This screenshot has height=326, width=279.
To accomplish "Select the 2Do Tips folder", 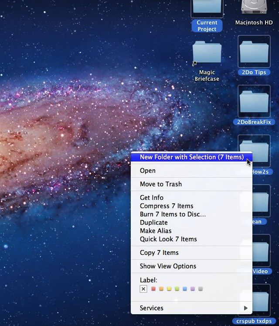I will click(x=254, y=51).
